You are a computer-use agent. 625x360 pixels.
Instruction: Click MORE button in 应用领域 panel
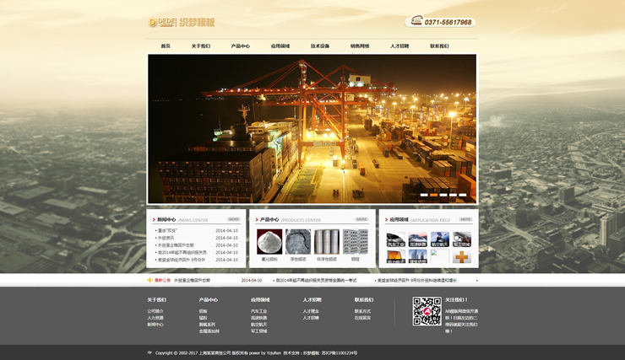pos(465,219)
